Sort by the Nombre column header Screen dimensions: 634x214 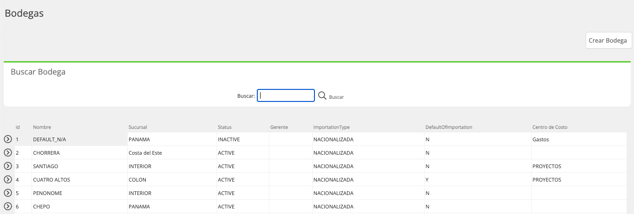(x=42, y=127)
